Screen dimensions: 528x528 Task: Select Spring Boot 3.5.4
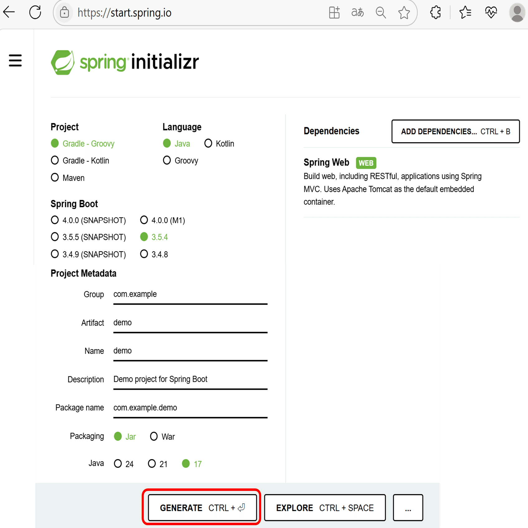pos(154,237)
